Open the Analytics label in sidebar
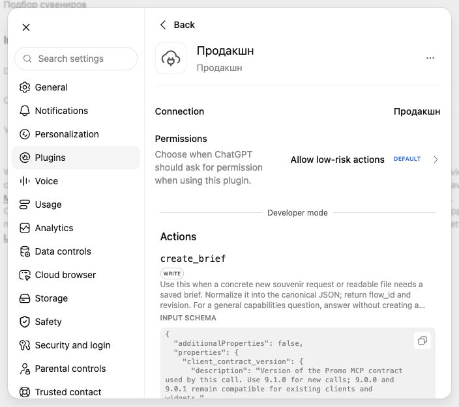This screenshot has width=459, height=407. [54, 228]
